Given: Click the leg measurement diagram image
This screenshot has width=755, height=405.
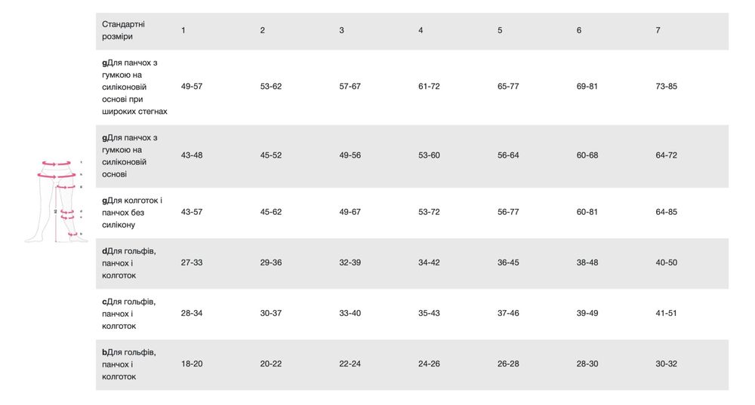Looking at the screenshot, I should (x=55, y=201).
